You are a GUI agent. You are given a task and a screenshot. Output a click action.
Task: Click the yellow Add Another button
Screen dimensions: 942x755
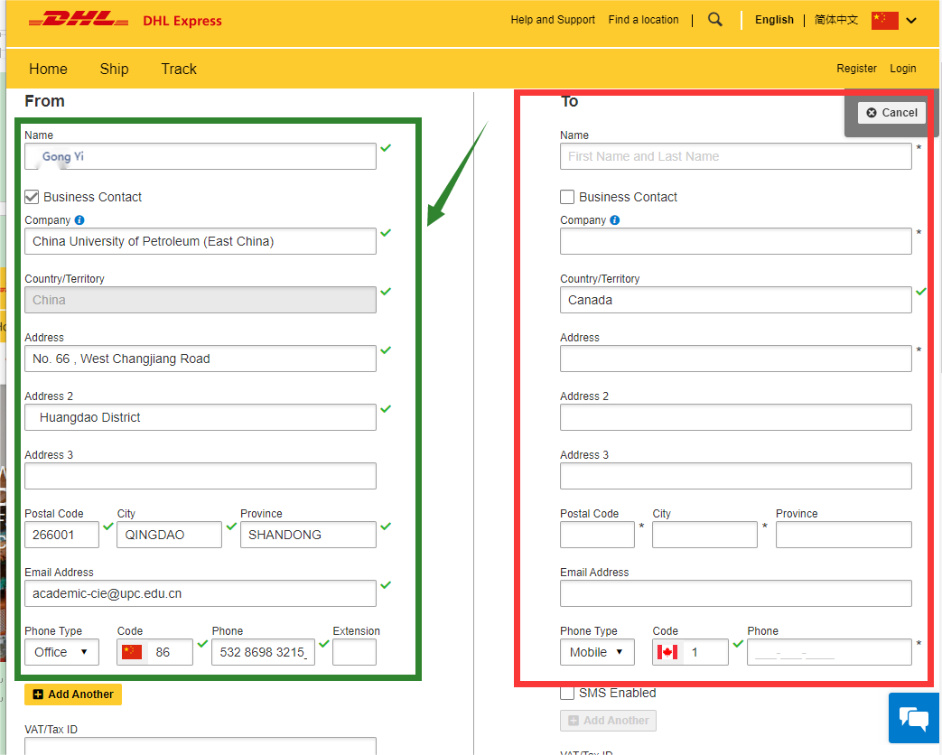tap(73, 694)
